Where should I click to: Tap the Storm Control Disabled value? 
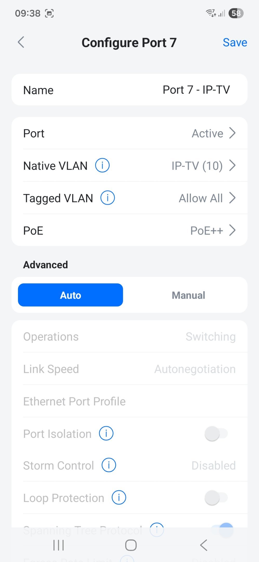213,465
